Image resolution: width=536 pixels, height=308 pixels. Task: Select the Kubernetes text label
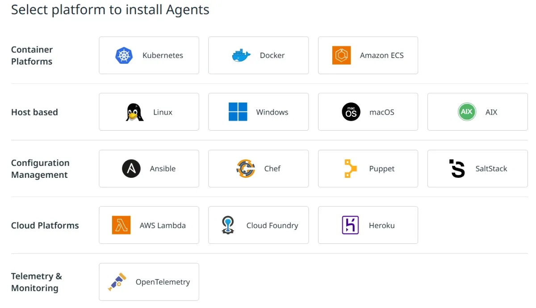pyautogui.click(x=163, y=55)
